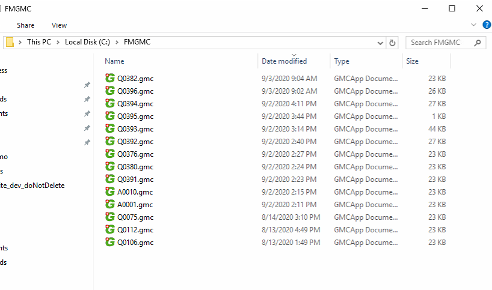Image resolution: width=492 pixels, height=290 pixels.
Task: Click the search magnifier icon
Action: pyautogui.click(x=478, y=43)
